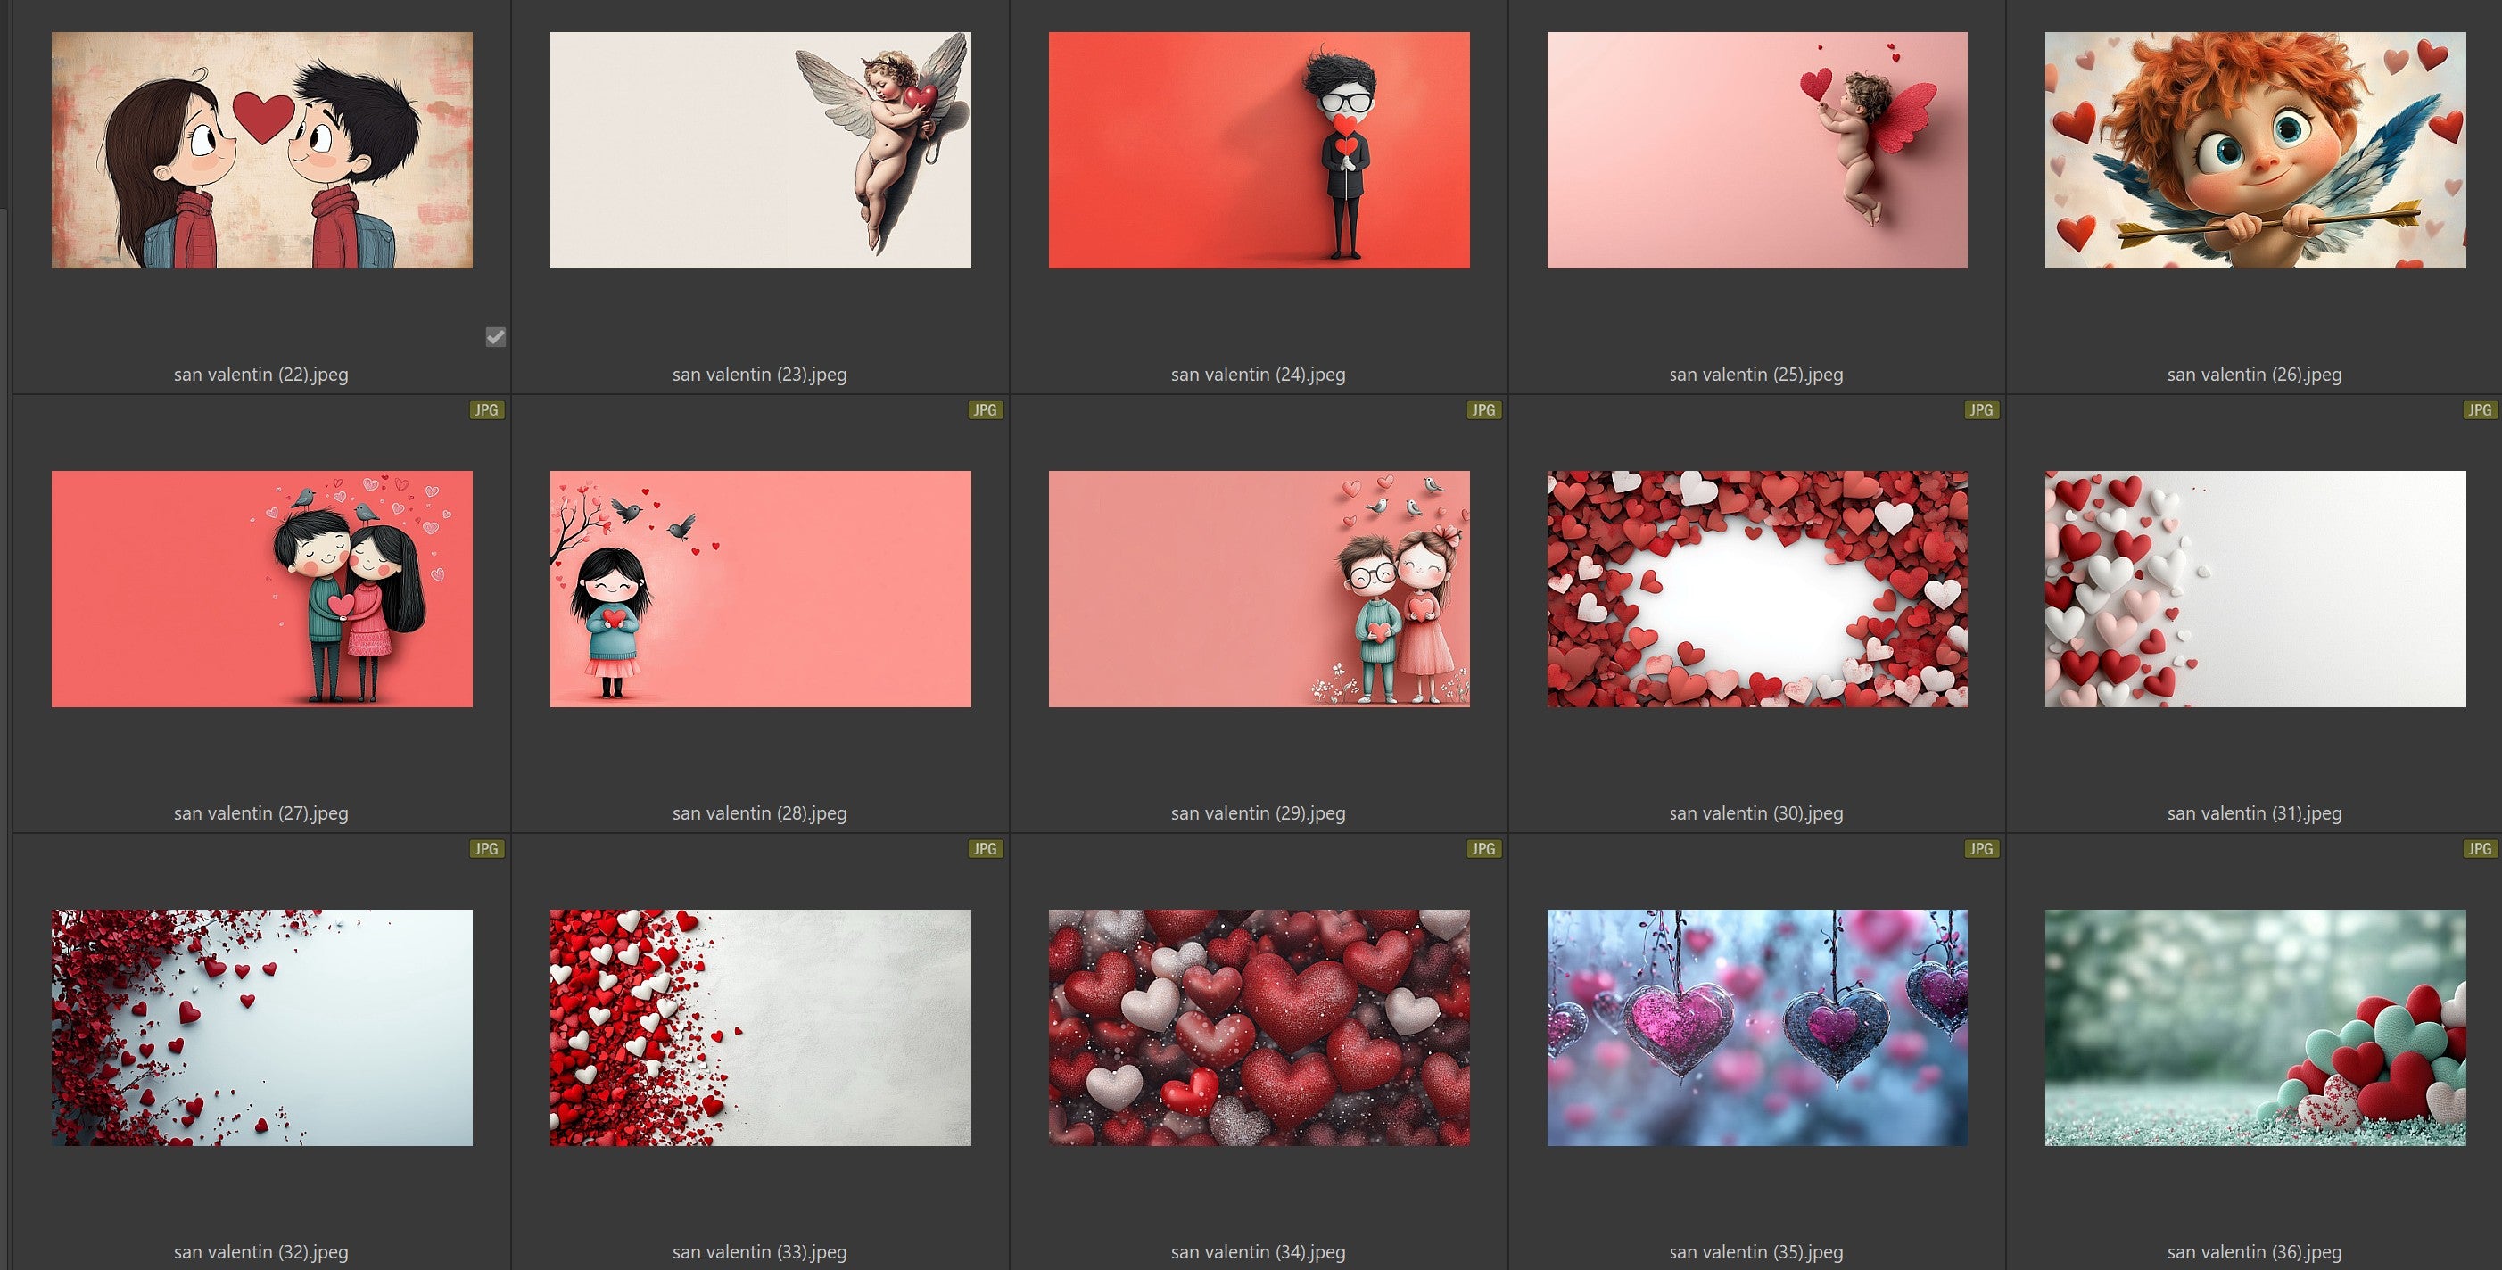
Task: Toggle the checkbox on san valentin (22)
Action: point(495,337)
